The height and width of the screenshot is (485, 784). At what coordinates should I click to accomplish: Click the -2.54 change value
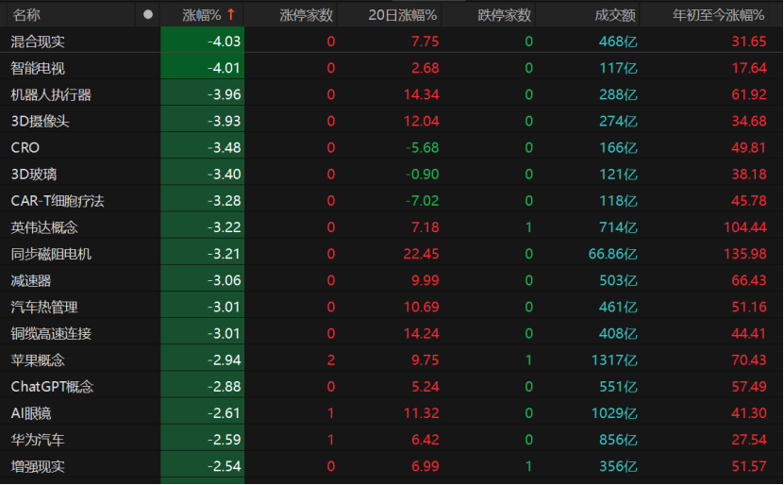coord(224,466)
